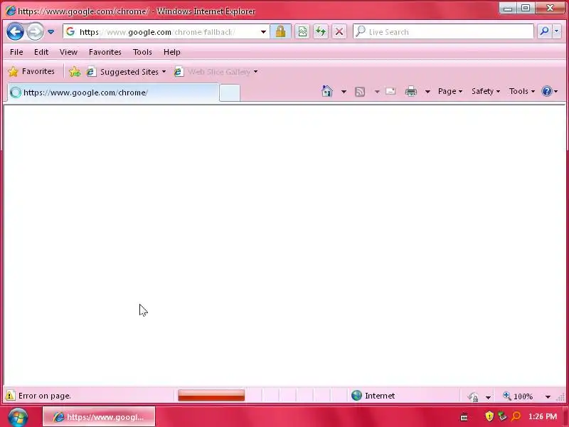Run search with magnifier button
The image size is (569, 427).
pos(544,31)
